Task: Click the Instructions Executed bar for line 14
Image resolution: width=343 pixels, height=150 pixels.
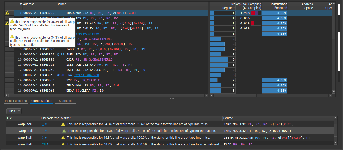Action: click(x=275, y=80)
